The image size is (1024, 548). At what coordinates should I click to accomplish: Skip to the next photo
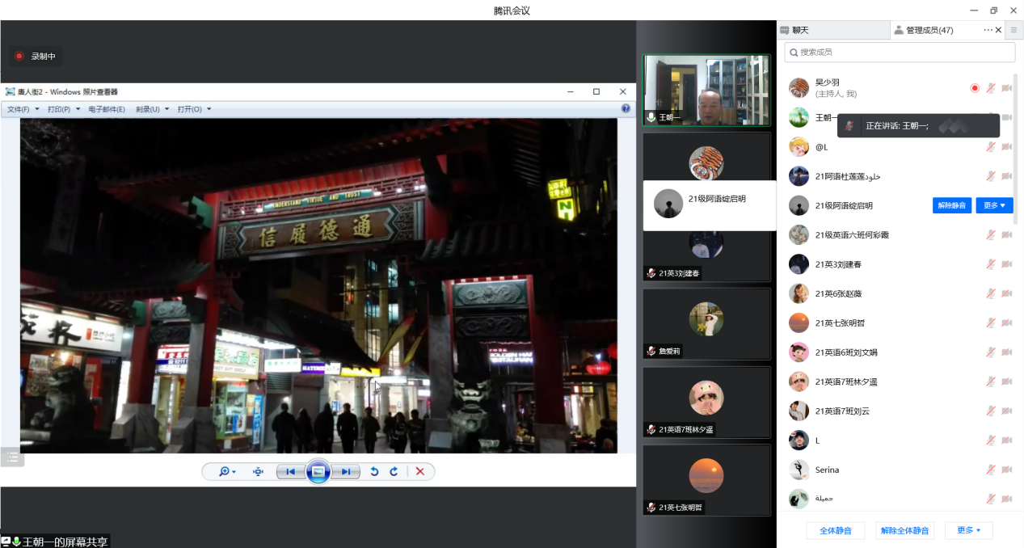[x=345, y=472]
